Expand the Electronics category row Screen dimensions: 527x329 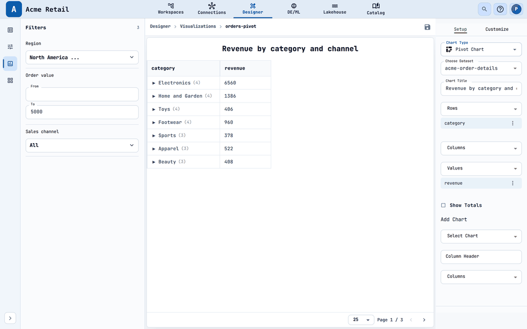pyautogui.click(x=154, y=83)
